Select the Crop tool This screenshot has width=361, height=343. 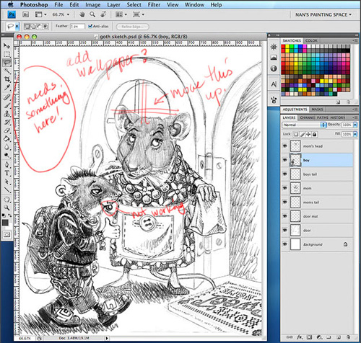point(7,79)
